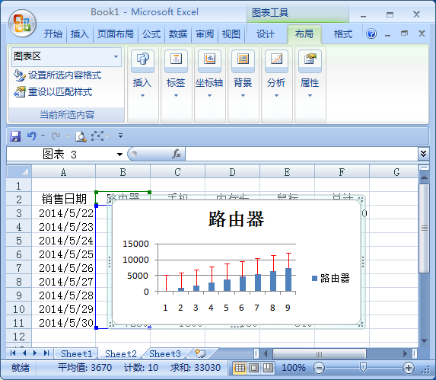Screen dimensions: 436x380
Task: Click the Print Preview magnifier icon
Action: (x=81, y=136)
